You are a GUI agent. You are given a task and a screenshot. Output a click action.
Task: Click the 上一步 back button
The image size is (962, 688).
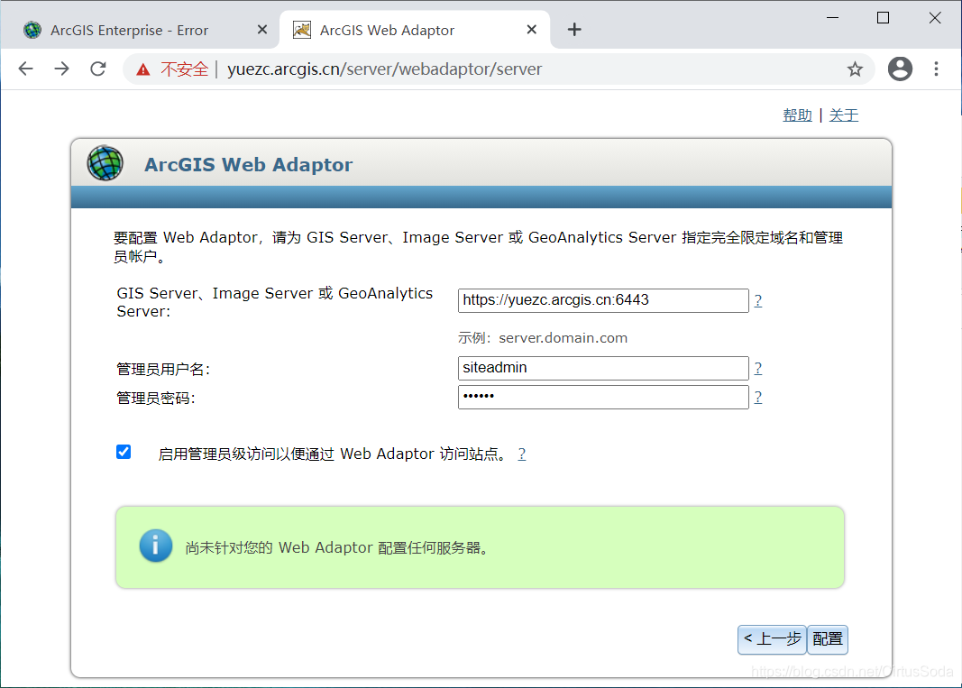(772, 639)
